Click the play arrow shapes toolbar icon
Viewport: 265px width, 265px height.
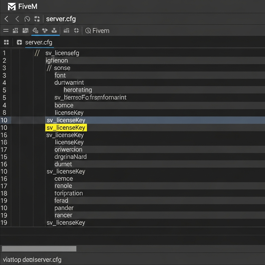[45, 31]
